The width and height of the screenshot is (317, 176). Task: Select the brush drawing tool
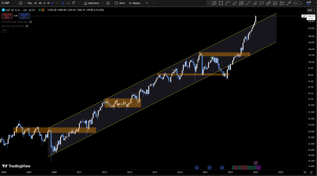(x=235, y=3)
